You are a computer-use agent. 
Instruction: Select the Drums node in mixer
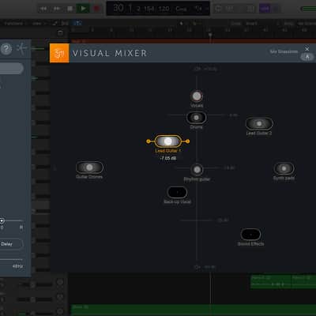click(x=196, y=118)
